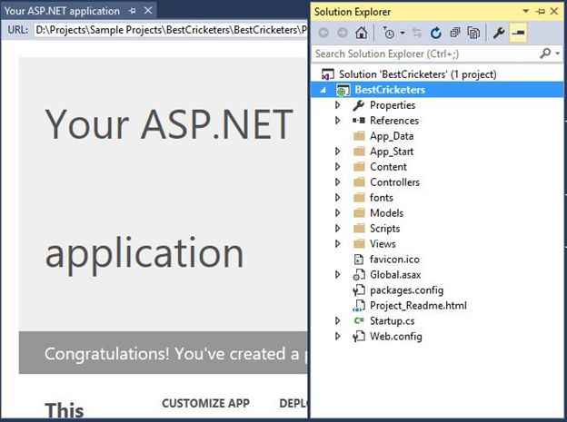Select the Content folder icon

[x=359, y=167]
